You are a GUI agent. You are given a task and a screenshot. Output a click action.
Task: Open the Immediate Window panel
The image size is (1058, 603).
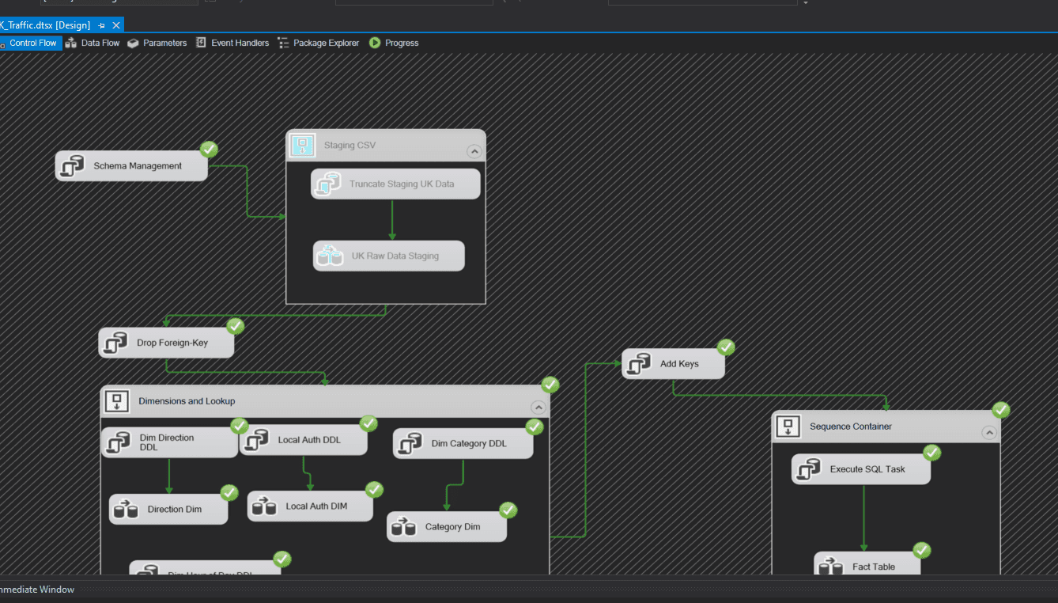click(x=36, y=590)
